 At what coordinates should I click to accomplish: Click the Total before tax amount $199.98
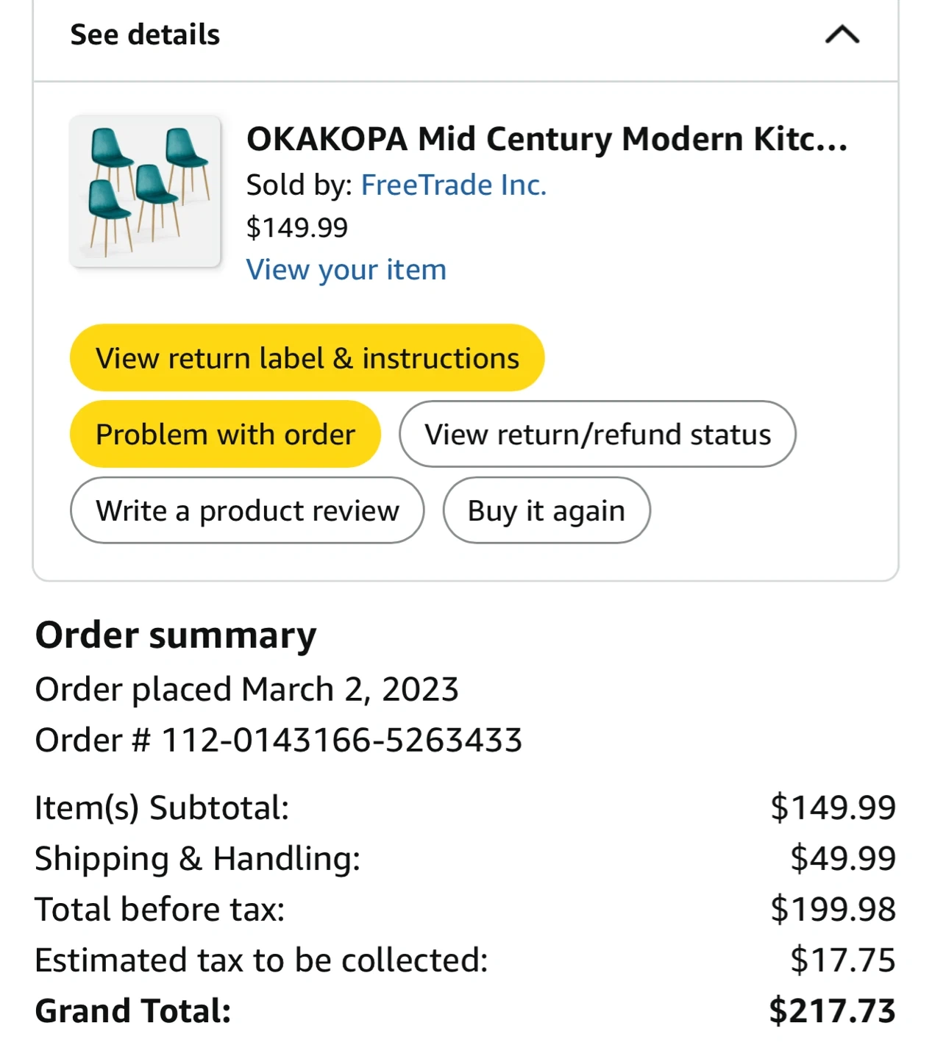[833, 910]
